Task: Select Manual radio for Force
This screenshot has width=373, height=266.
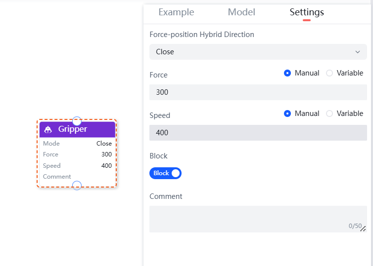Action: tap(287, 73)
